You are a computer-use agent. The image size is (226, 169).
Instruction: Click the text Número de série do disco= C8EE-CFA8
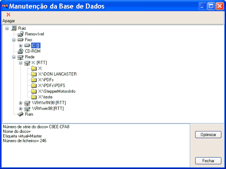(x=36, y=127)
